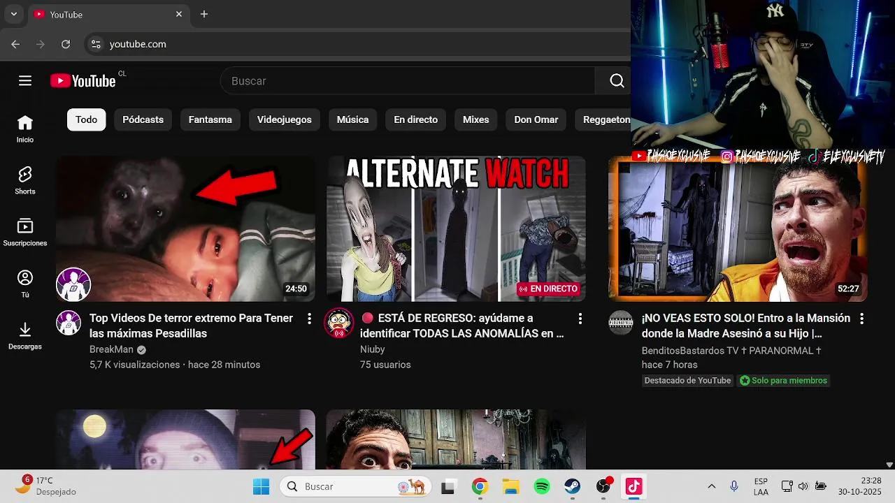The width and height of the screenshot is (895, 503).
Task: Visit BenditosBastardos TV channel name link
Action: pyautogui.click(x=731, y=350)
